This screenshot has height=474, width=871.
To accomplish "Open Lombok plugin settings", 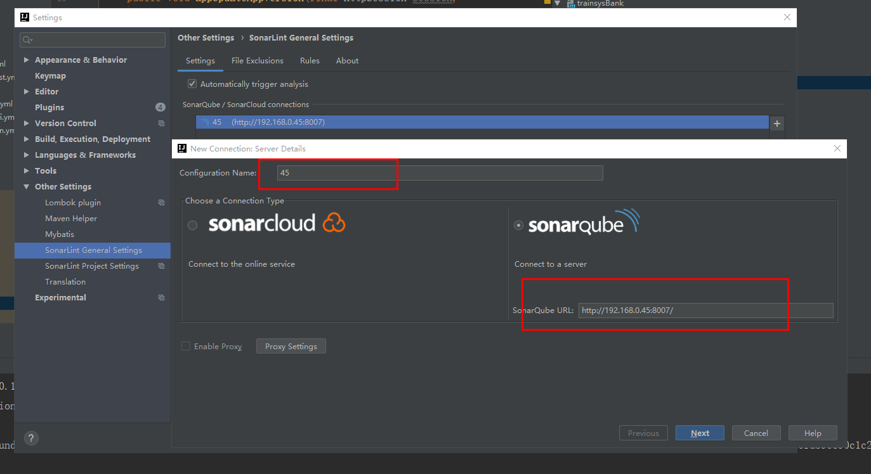I will coord(73,203).
